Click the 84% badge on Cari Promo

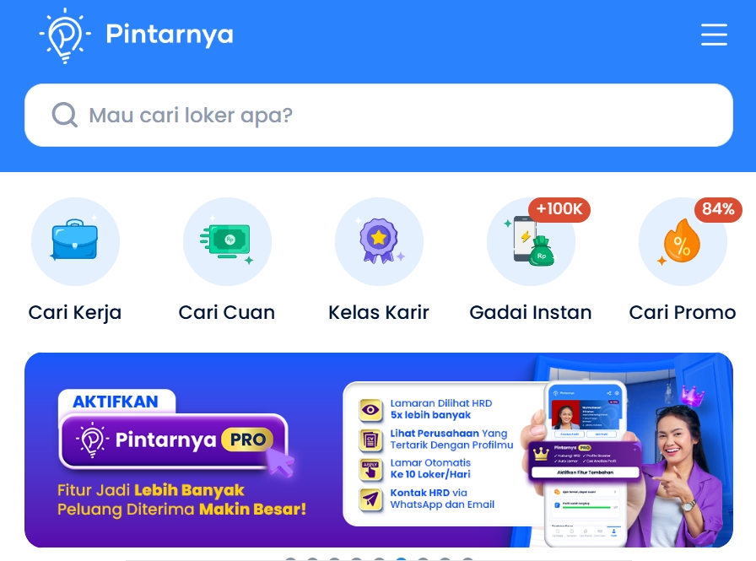tap(718, 209)
